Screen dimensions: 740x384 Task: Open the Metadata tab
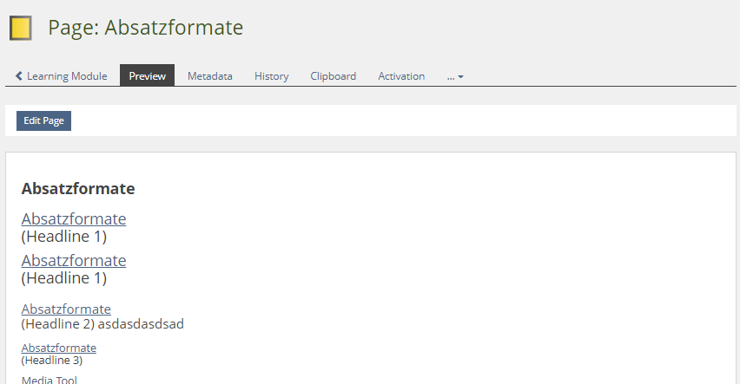[210, 76]
